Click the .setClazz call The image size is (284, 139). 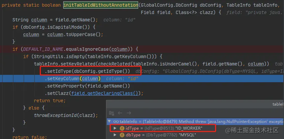click(x=94, y=94)
